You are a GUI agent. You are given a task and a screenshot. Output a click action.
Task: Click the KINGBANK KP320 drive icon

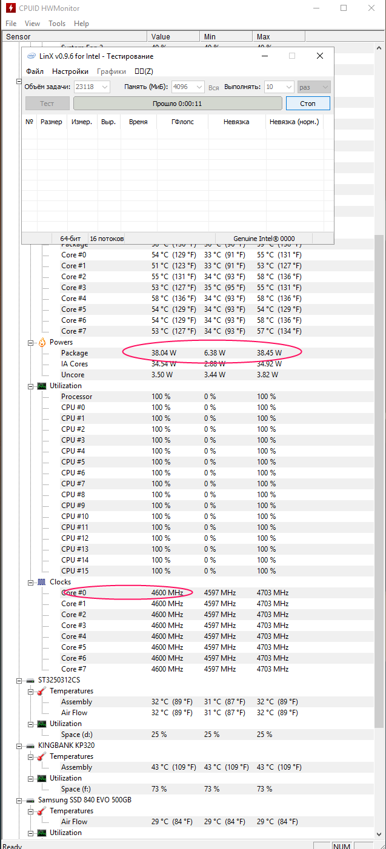(30, 745)
